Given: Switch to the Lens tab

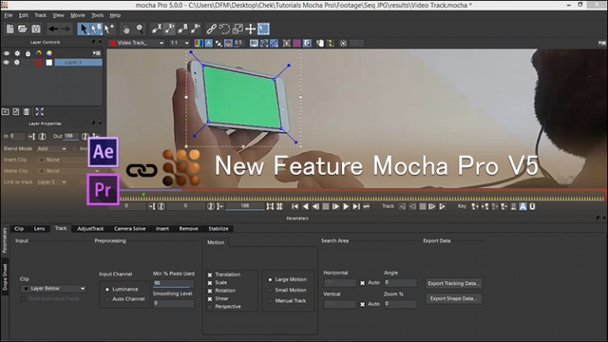Looking at the screenshot, I should [x=40, y=229].
